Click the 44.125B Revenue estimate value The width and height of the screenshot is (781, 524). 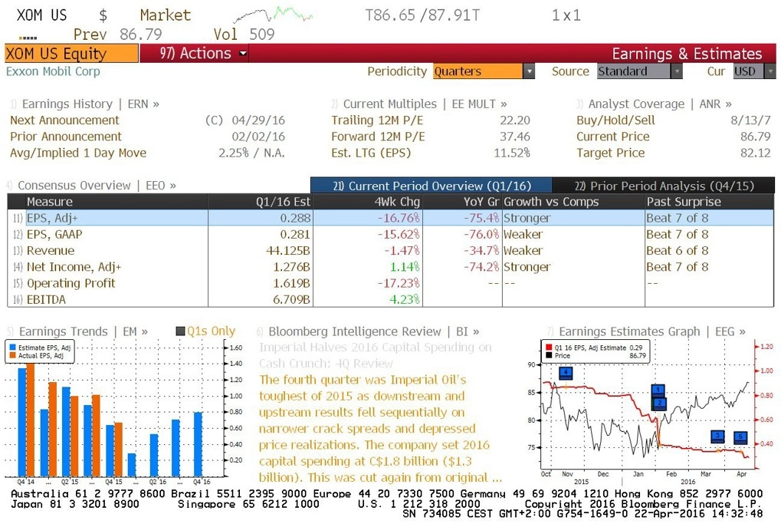[x=288, y=251]
